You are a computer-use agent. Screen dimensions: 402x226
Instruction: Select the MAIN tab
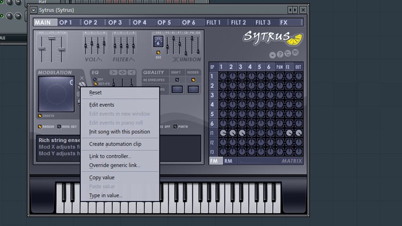point(45,23)
